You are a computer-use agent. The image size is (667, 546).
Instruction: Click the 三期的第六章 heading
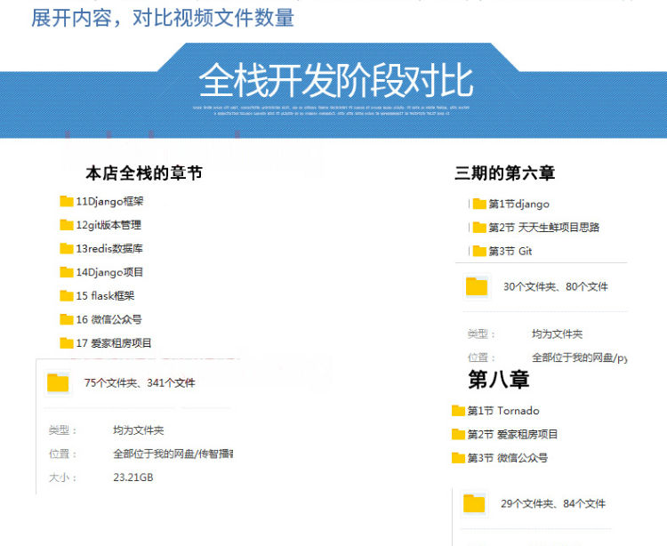504,173
